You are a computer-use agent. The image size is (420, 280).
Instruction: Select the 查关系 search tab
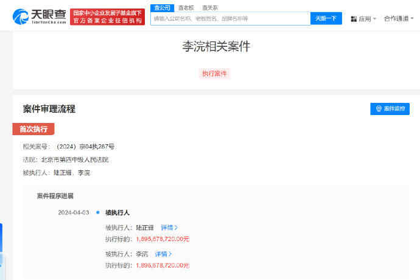pos(210,8)
